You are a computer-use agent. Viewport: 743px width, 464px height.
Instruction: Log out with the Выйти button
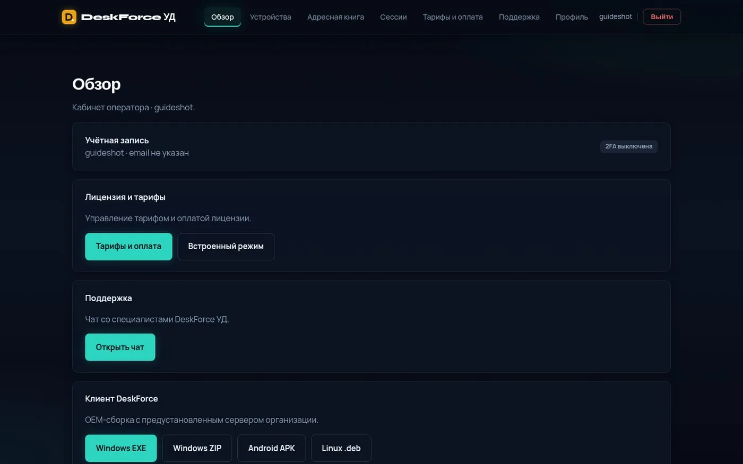662,17
